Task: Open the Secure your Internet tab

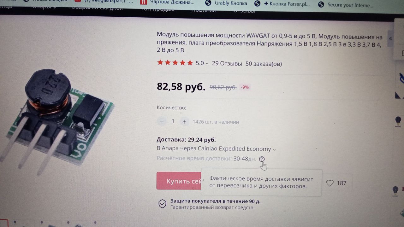Action: coord(345,5)
